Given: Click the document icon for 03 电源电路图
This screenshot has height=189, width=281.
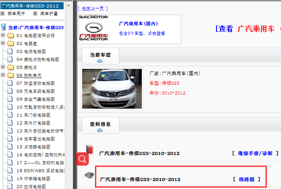Looking at the screenshot, I should pos(10,51).
